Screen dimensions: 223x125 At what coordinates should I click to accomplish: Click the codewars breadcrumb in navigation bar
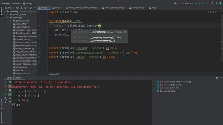(x=16, y=3)
